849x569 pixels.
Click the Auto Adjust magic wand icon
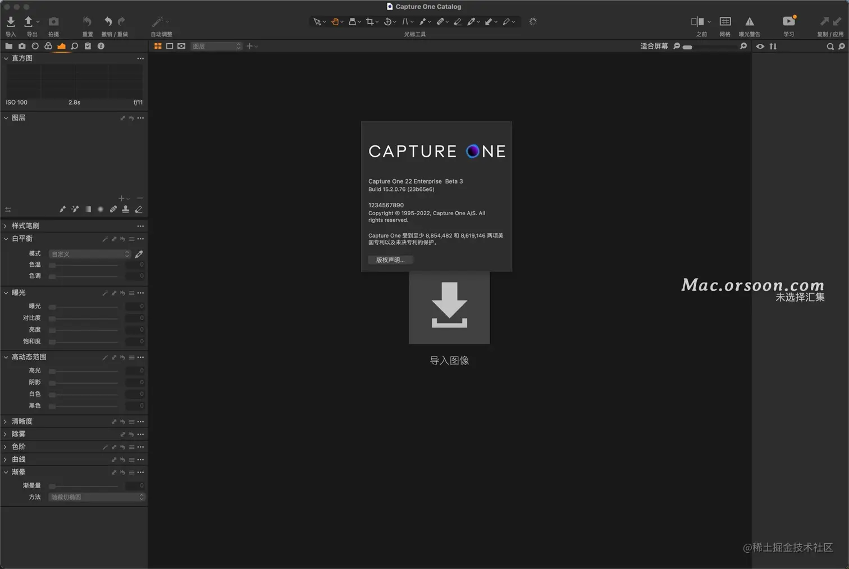[x=157, y=22]
